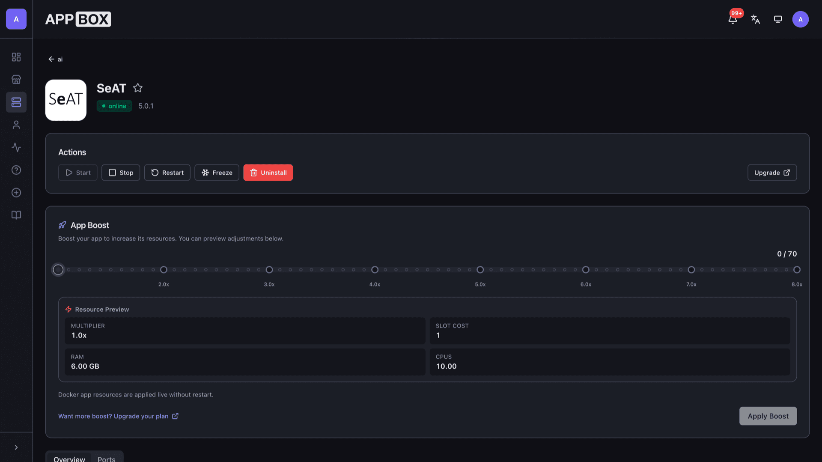Open the app store icon in sidebar
The width and height of the screenshot is (822, 462).
pyautogui.click(x=16, y=80)
